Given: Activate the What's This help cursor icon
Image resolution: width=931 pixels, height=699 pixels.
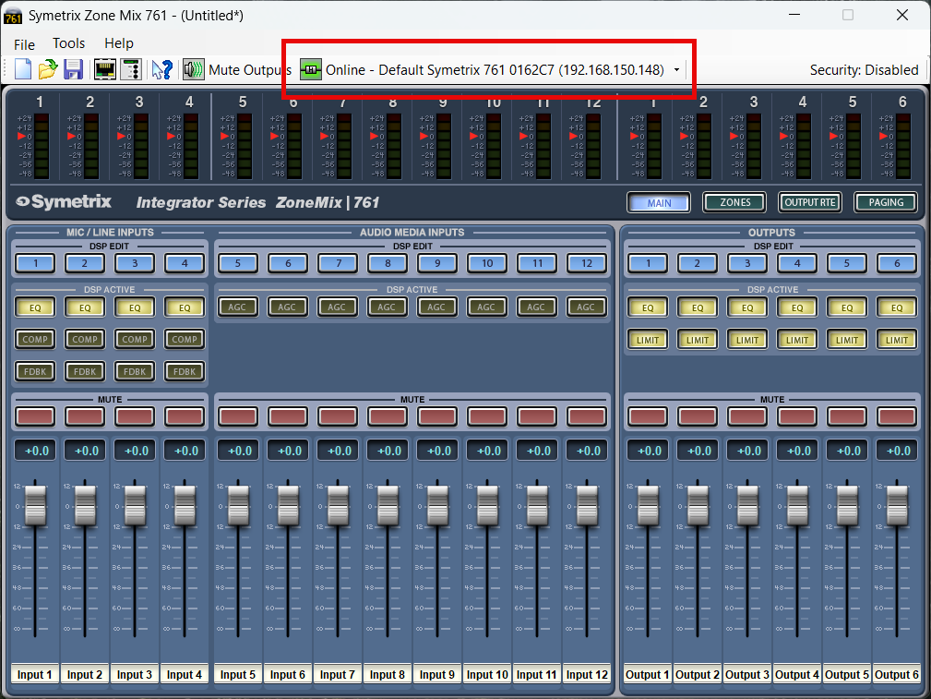Looking at the screenshot, I should pyautogui.click(x=161, y=69).
